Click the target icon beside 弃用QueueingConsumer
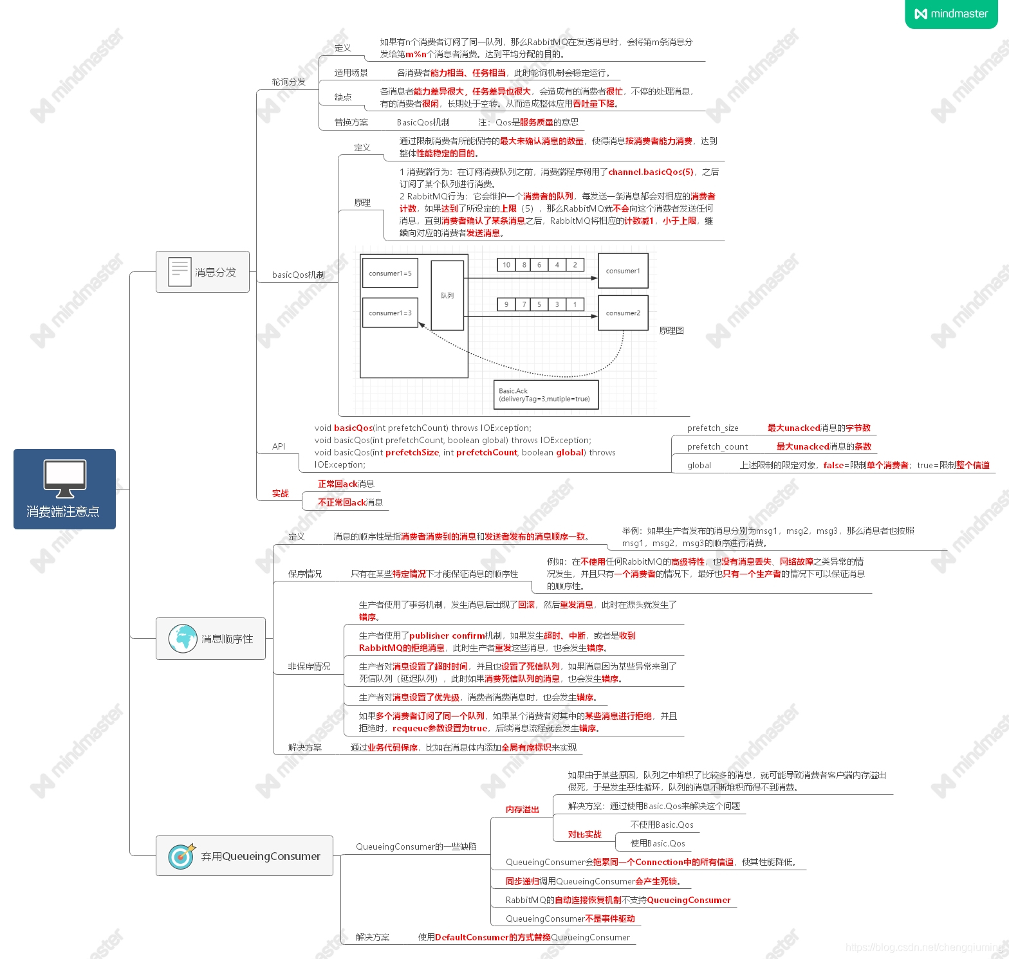This screenshot has width=1009, height=959. 181,855
